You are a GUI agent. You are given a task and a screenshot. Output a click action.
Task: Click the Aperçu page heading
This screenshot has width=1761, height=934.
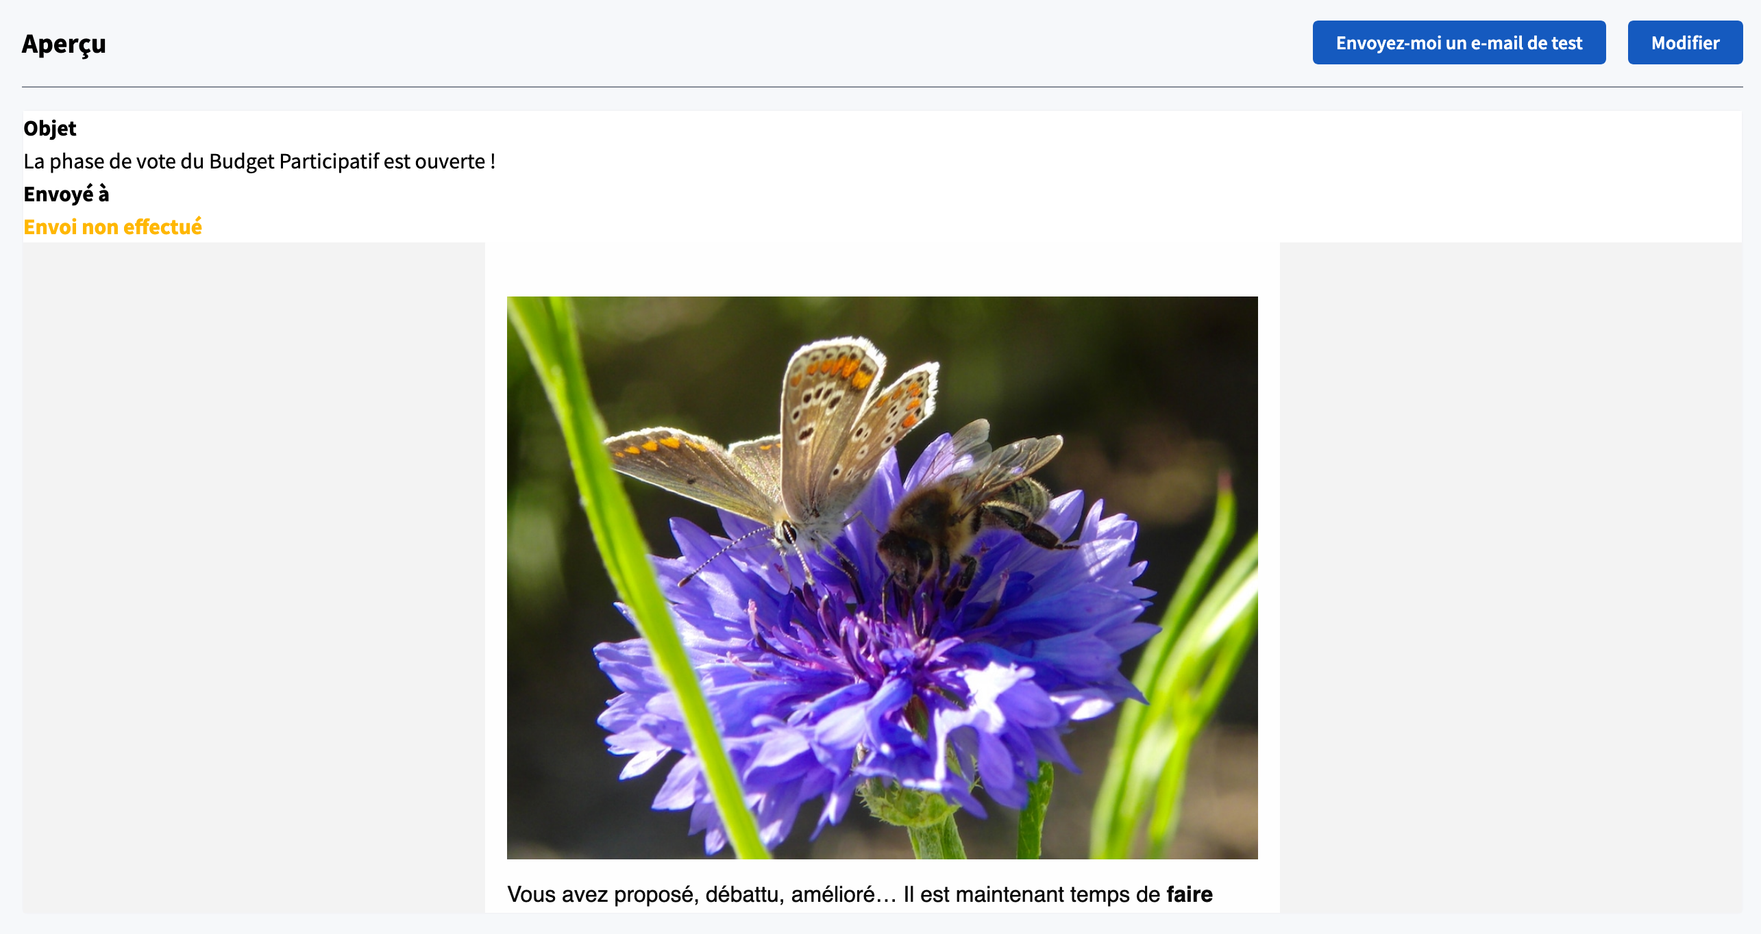click(x=64, y=44)
